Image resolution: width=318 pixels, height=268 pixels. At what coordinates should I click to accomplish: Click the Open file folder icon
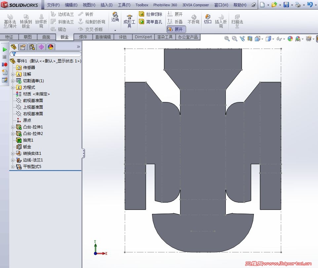[x=274, y=5]
